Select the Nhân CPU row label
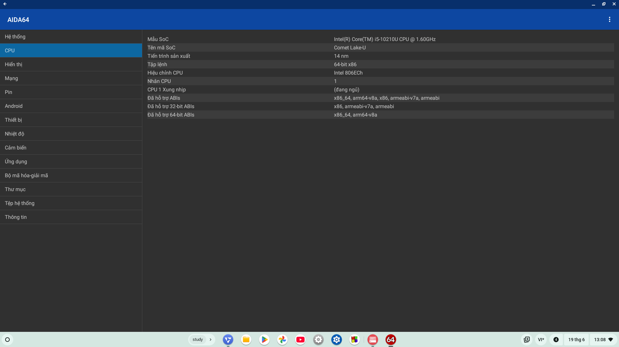 pyautogui.click(x=159, y=81)
